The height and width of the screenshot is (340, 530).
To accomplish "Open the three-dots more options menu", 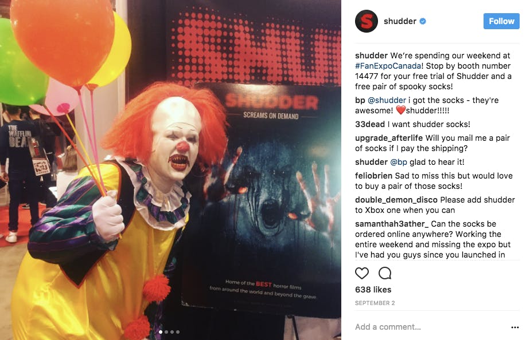I will point(515,327).
